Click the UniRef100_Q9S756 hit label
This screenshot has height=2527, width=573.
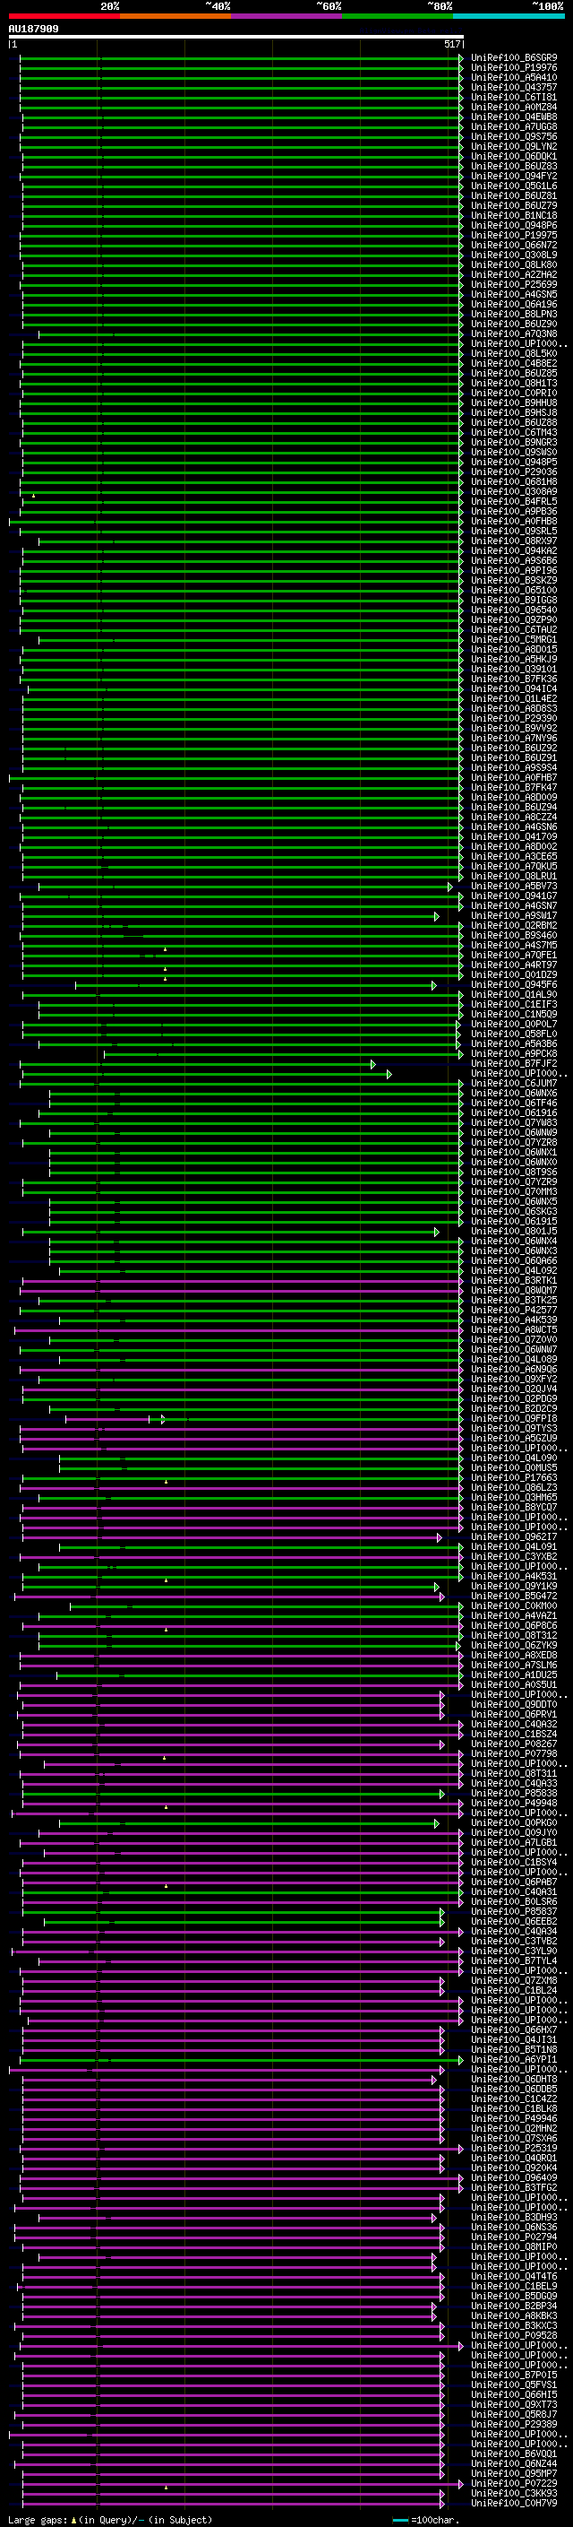click(x=514, y=136)
